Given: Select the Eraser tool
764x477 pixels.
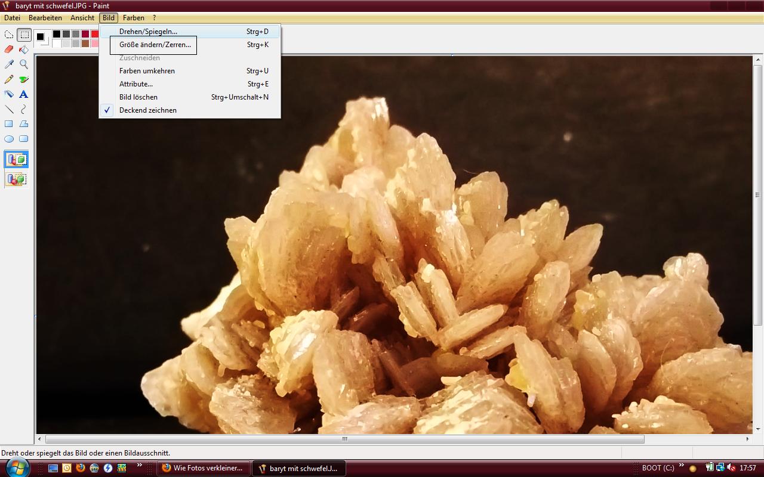Looking at the screenshot, I should (x=9, y=49).
